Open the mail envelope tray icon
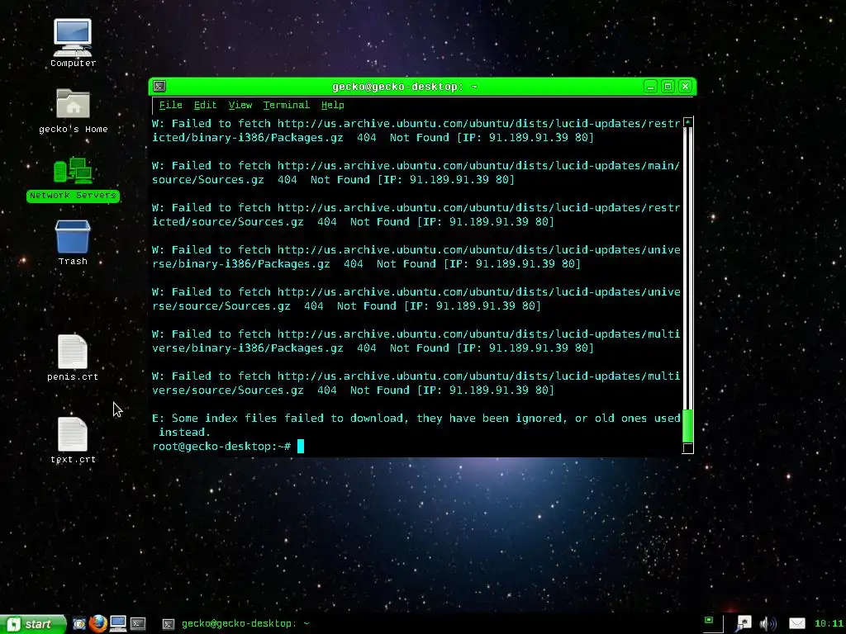Viewport: 846px width, 634px height. [x=797, y=624]
